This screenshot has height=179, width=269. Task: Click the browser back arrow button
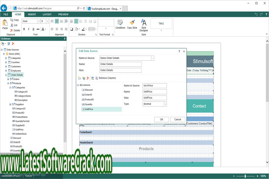[x=4, y=8]
